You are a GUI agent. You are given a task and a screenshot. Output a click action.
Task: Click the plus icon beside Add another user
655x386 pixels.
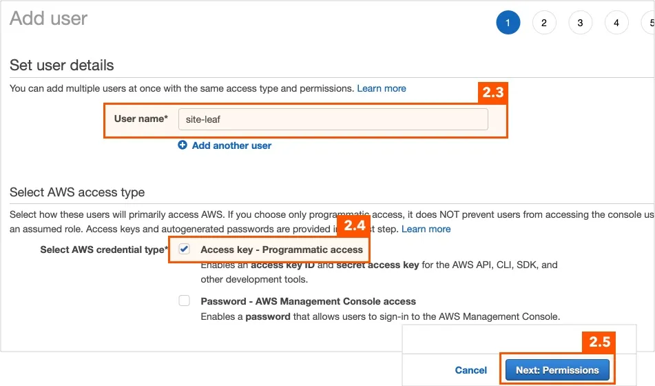[183, 145]
